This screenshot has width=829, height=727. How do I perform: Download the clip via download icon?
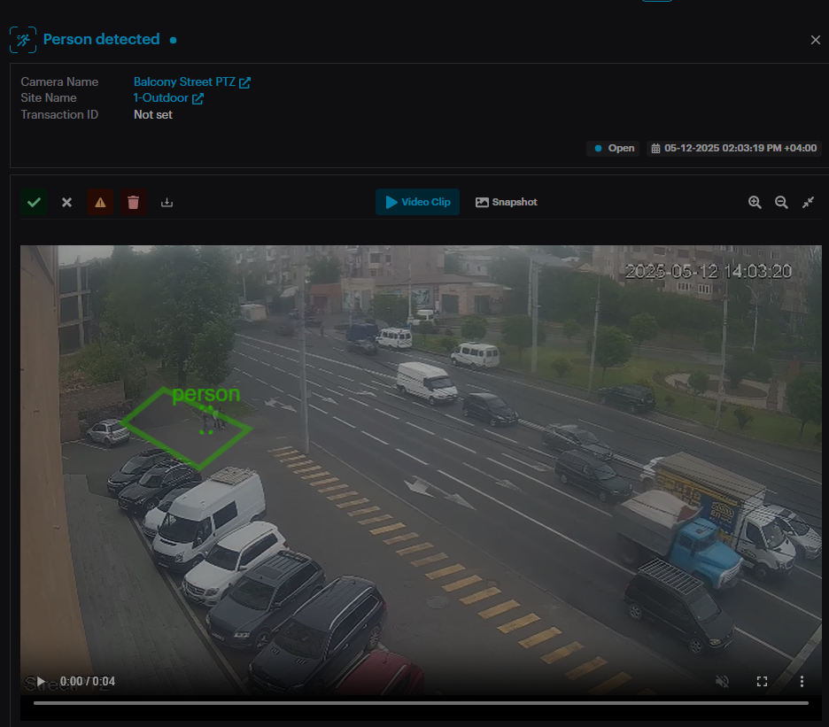167,203
